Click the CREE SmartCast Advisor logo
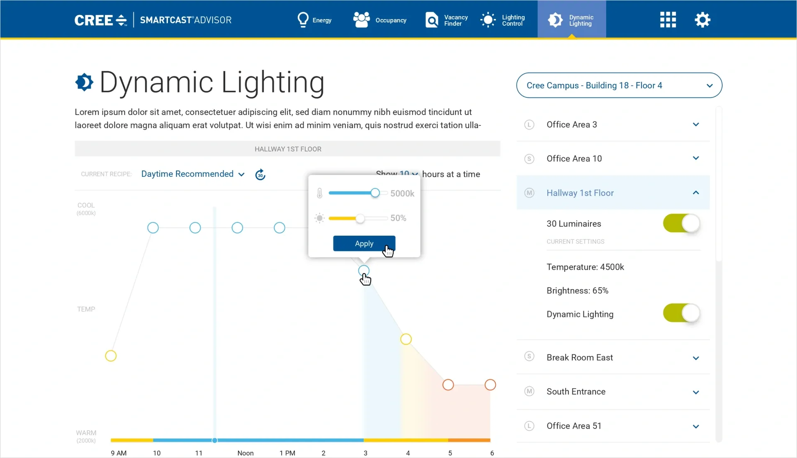The width and height of the screenshot is (797, 458). tap(153, 19)
